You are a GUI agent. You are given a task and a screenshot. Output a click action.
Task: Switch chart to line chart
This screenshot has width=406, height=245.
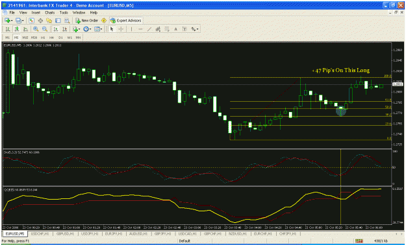tap(25, 29)
